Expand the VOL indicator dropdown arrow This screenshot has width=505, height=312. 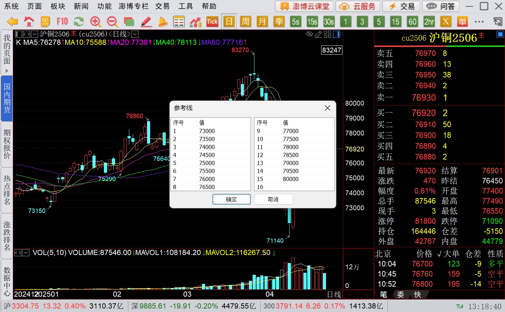(x=26, y=253)
